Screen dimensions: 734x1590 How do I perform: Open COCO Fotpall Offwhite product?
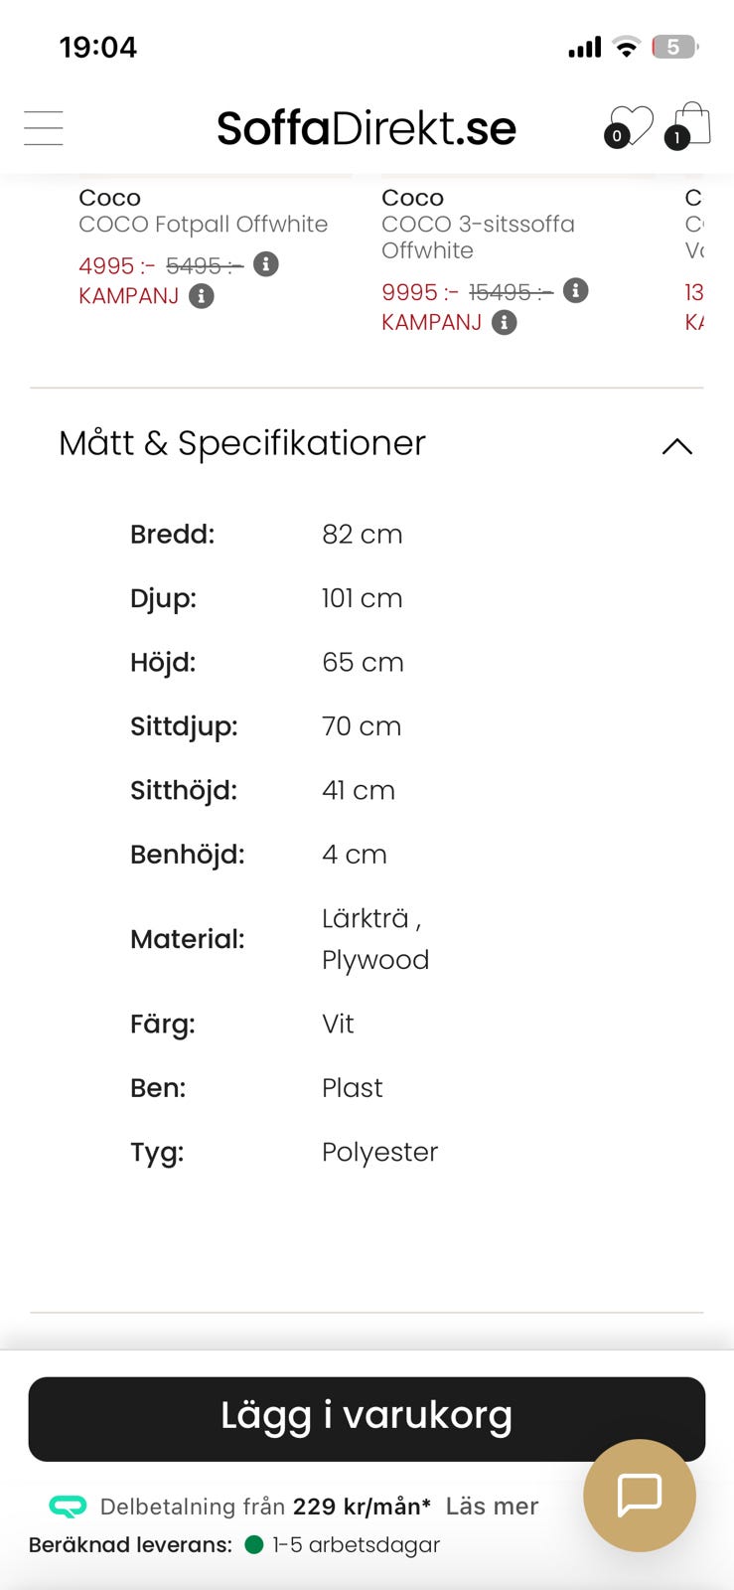[203, 225]
